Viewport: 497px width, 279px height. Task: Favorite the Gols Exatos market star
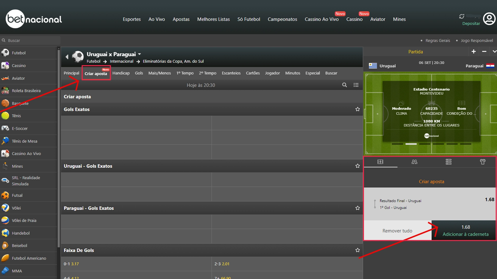click(x=357, y=109)
